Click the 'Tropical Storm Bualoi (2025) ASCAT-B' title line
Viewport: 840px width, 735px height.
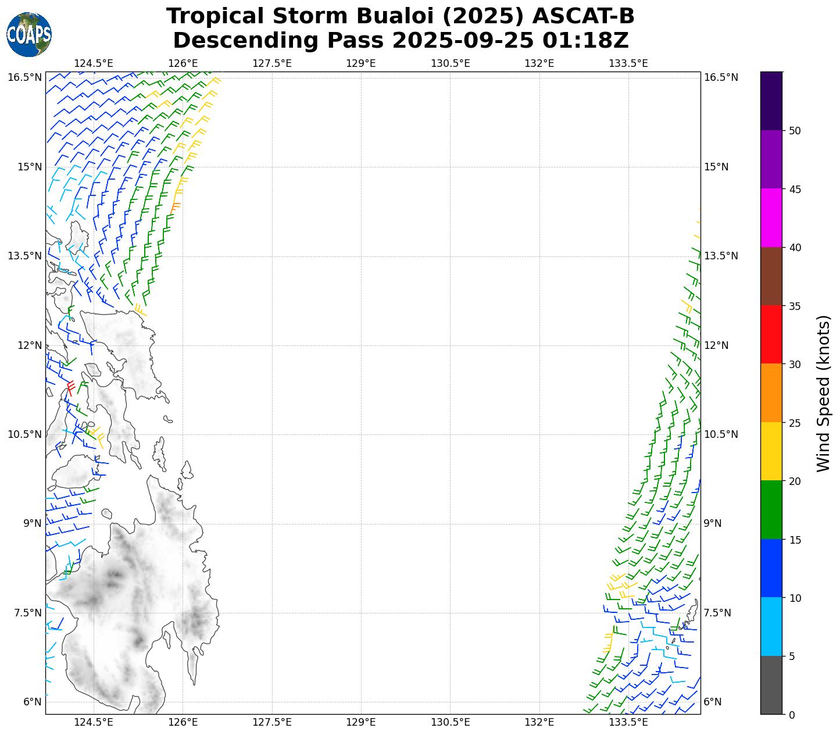(401, 16)
